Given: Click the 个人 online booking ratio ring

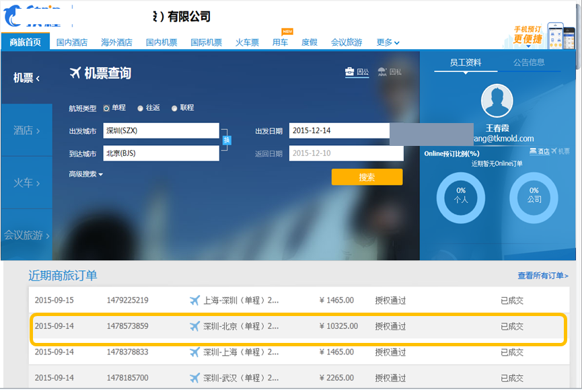Looking at the screenshot, I should pos(460,198).
